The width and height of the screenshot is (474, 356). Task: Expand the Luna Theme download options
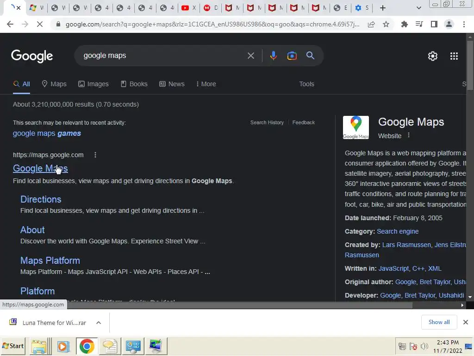click(99, 323)
